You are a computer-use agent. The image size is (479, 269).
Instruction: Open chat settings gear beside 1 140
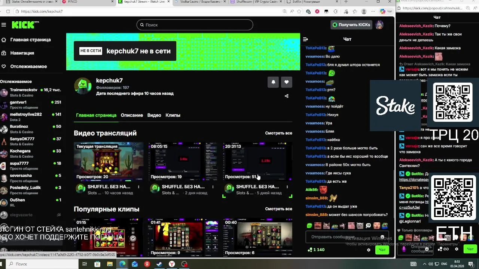[369, 250]
